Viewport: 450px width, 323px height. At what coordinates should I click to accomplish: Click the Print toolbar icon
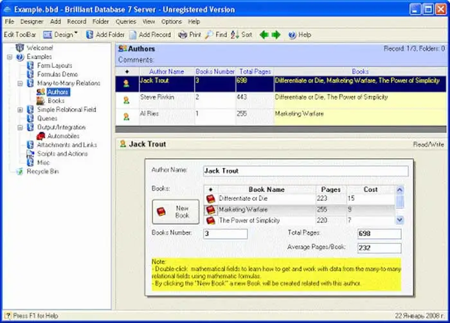(x=183, y=35)
